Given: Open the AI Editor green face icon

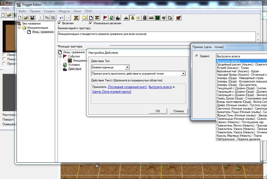Looking at the screenshot, I should coord(157,18).
